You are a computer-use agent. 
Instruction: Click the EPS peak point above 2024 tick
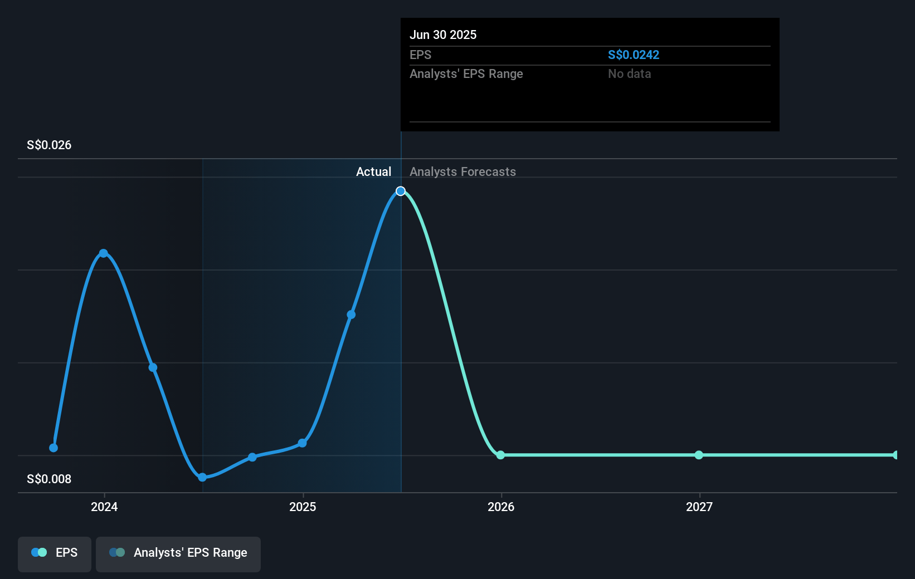pyautogui.click(x=104, y=253)
